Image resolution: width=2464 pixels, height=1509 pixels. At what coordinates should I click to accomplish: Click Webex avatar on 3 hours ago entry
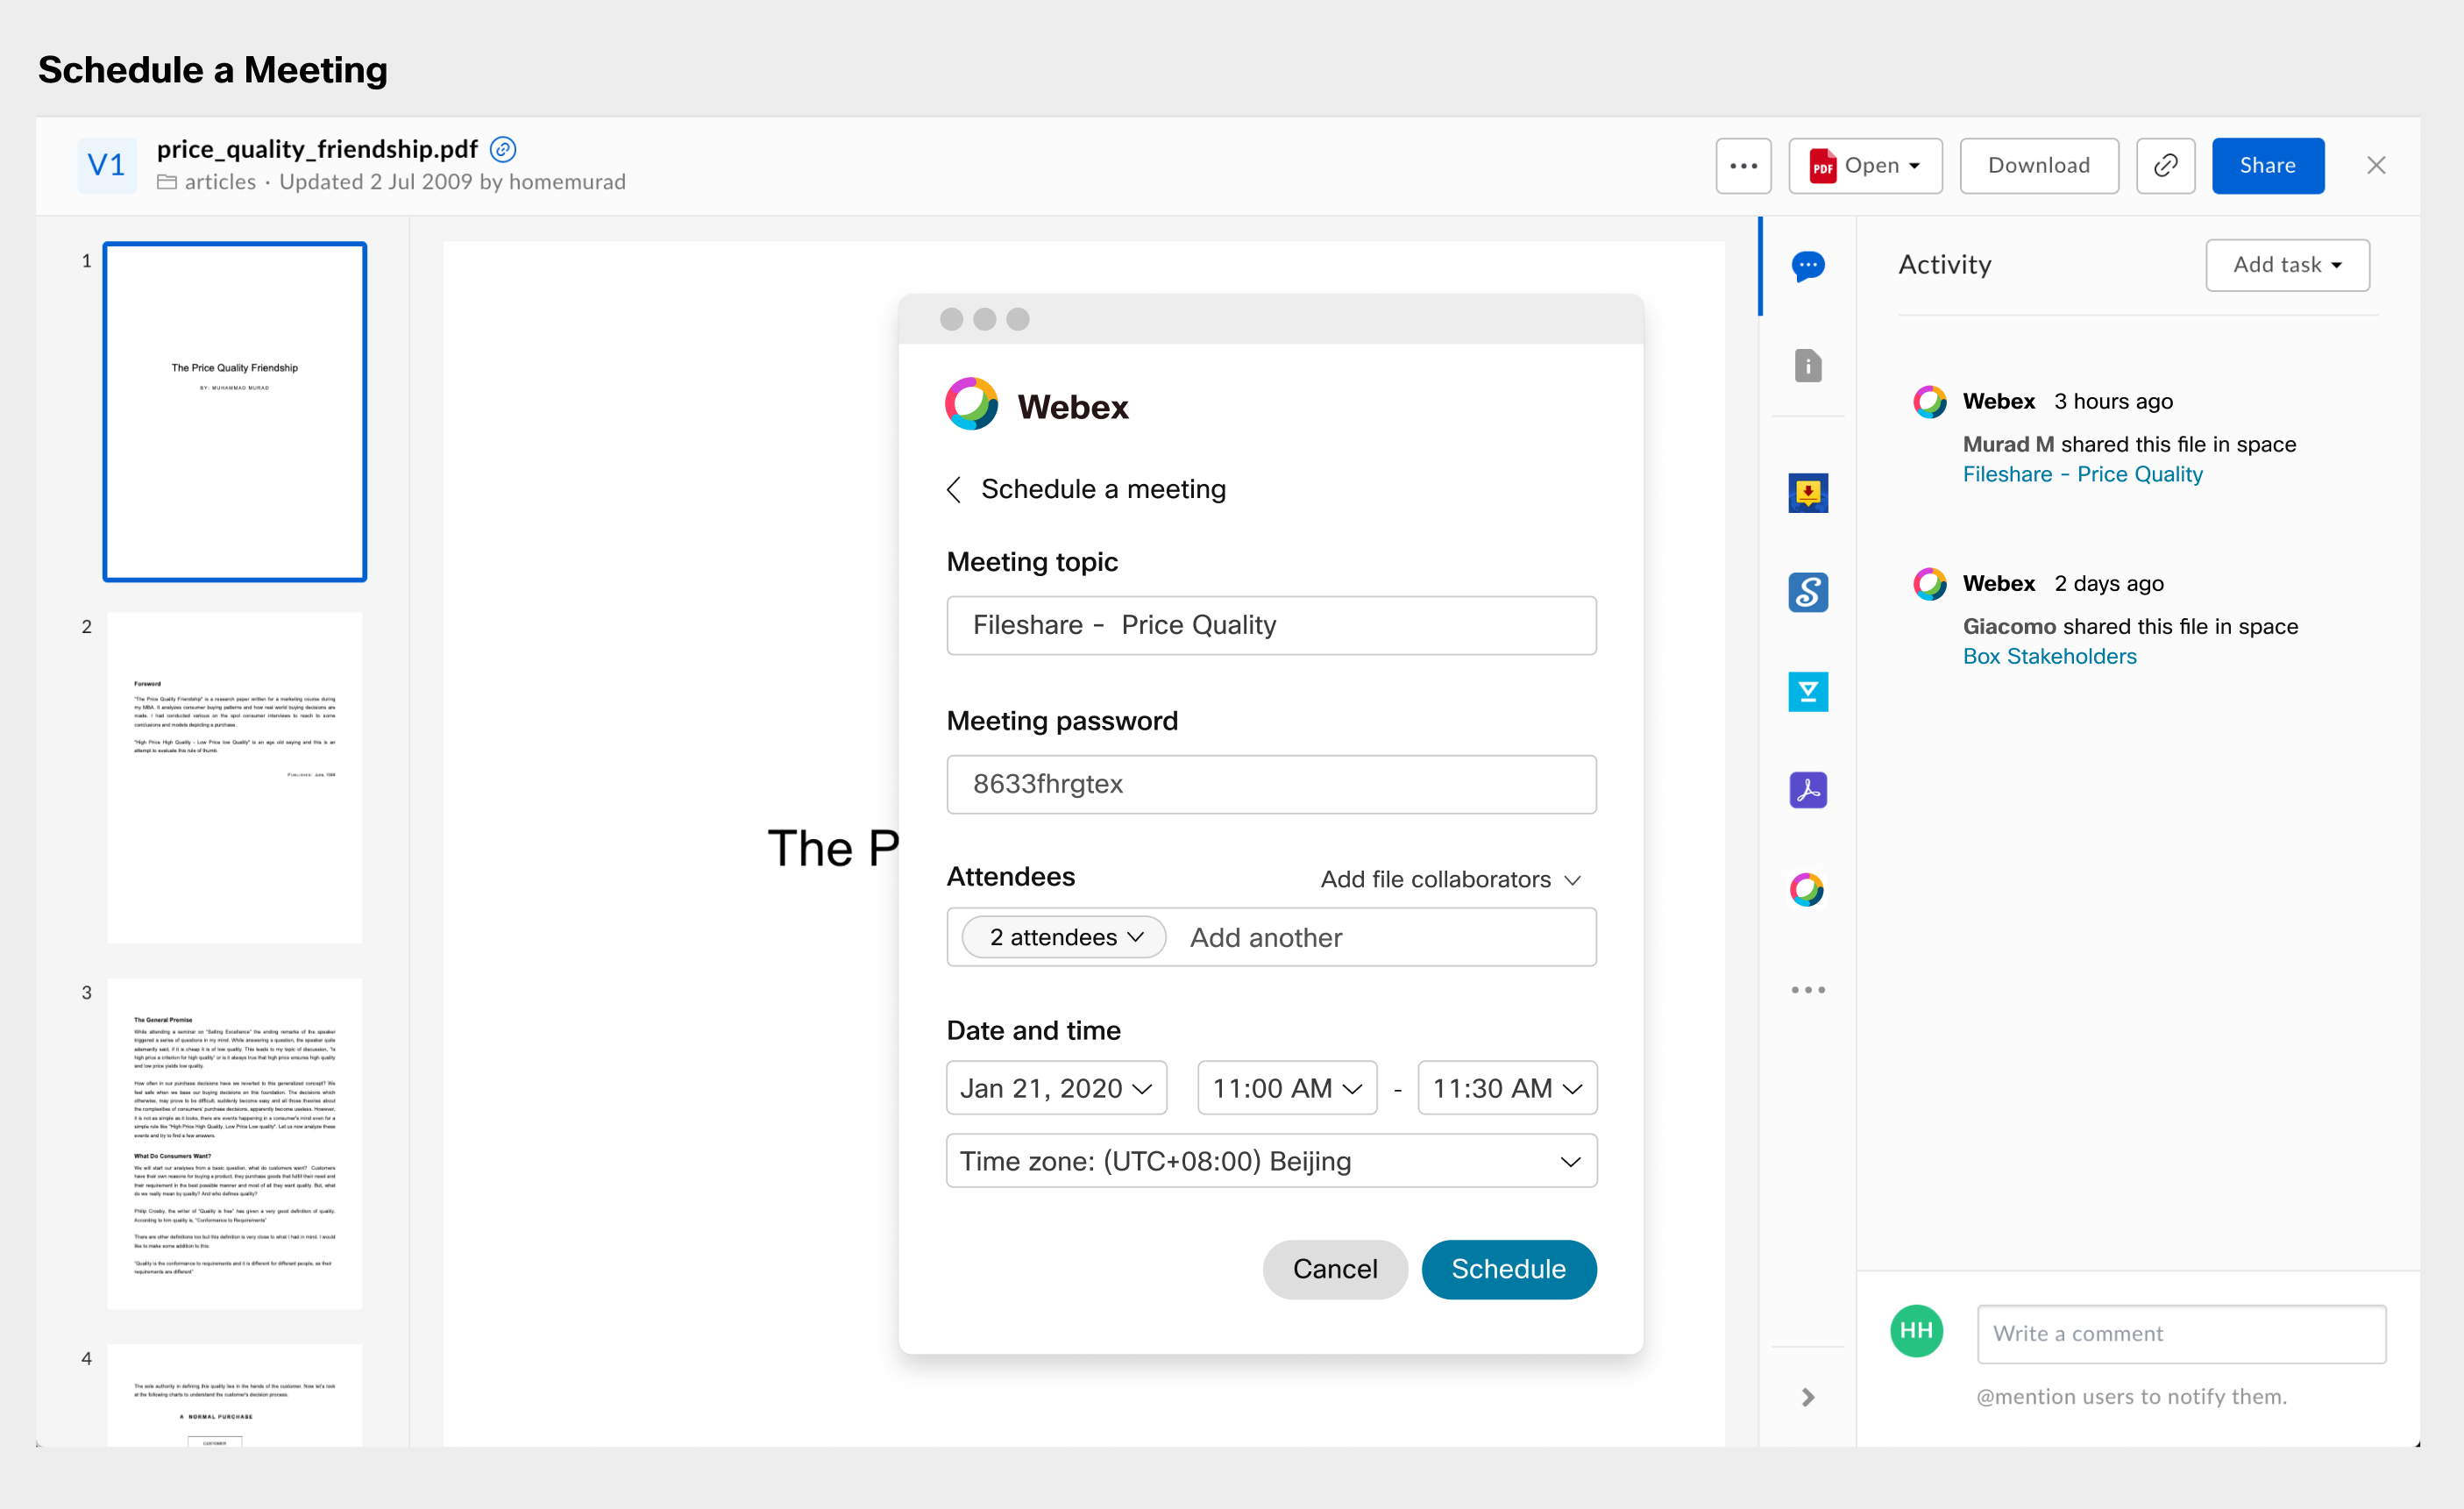click(x=1930, y=402)
